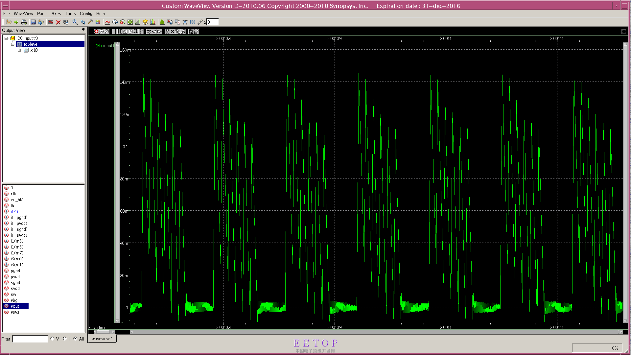Click the save session disk icon
This screenshot has width=631, height=355.
click(33, 22)
